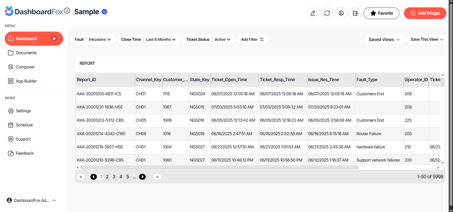This screenshot has width=453, height=212.
Task: Refresh the dashboard with the reload icon
Action: click(327, 13)
